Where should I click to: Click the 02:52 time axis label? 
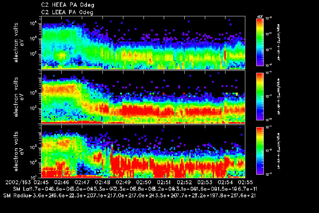click(184, 182)
